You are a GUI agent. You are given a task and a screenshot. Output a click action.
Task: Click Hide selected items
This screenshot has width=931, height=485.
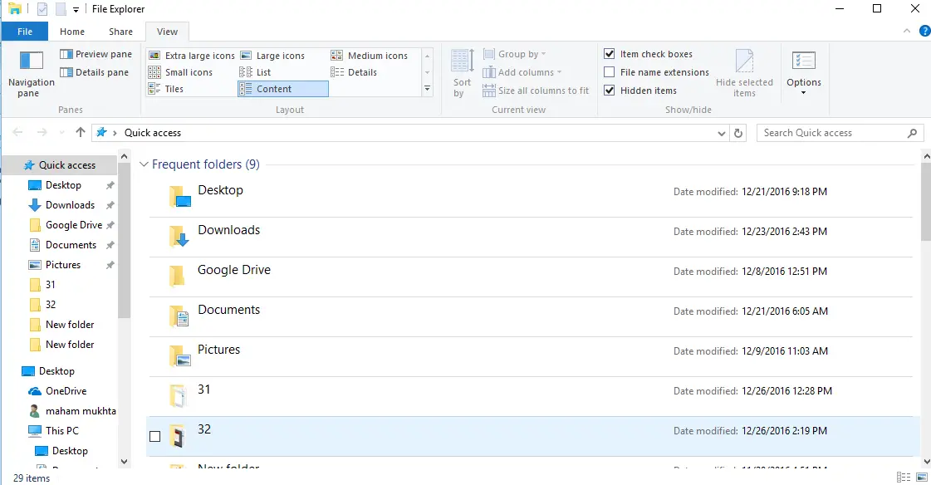tap(745, 73)
